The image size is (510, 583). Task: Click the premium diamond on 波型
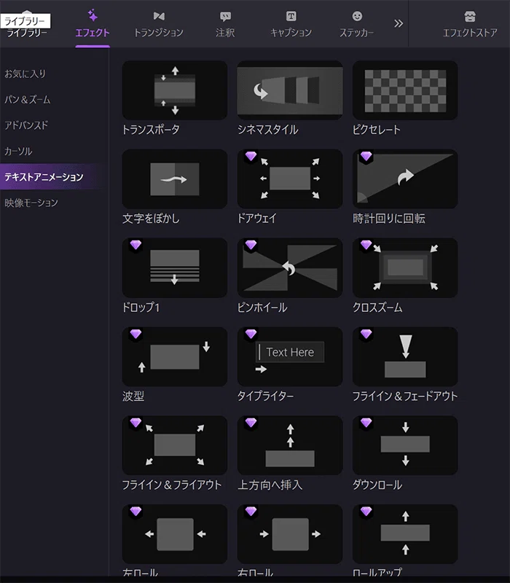coord(136,334)
